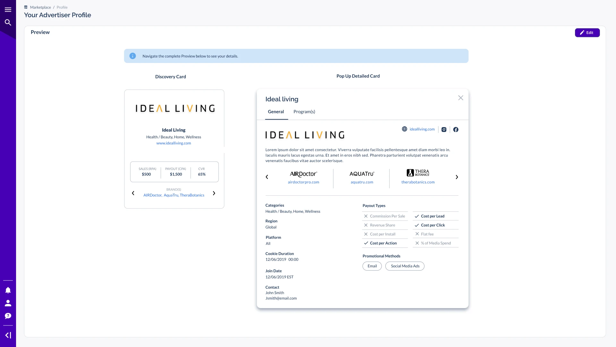Click the Ideal Living logo on discovery card
Screen dimensions: 616x347
(175, 109)
